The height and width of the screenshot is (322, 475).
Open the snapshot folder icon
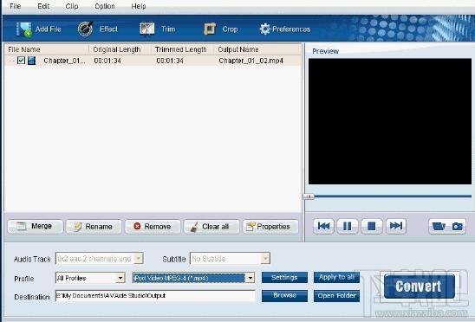(x=439, y=226)
